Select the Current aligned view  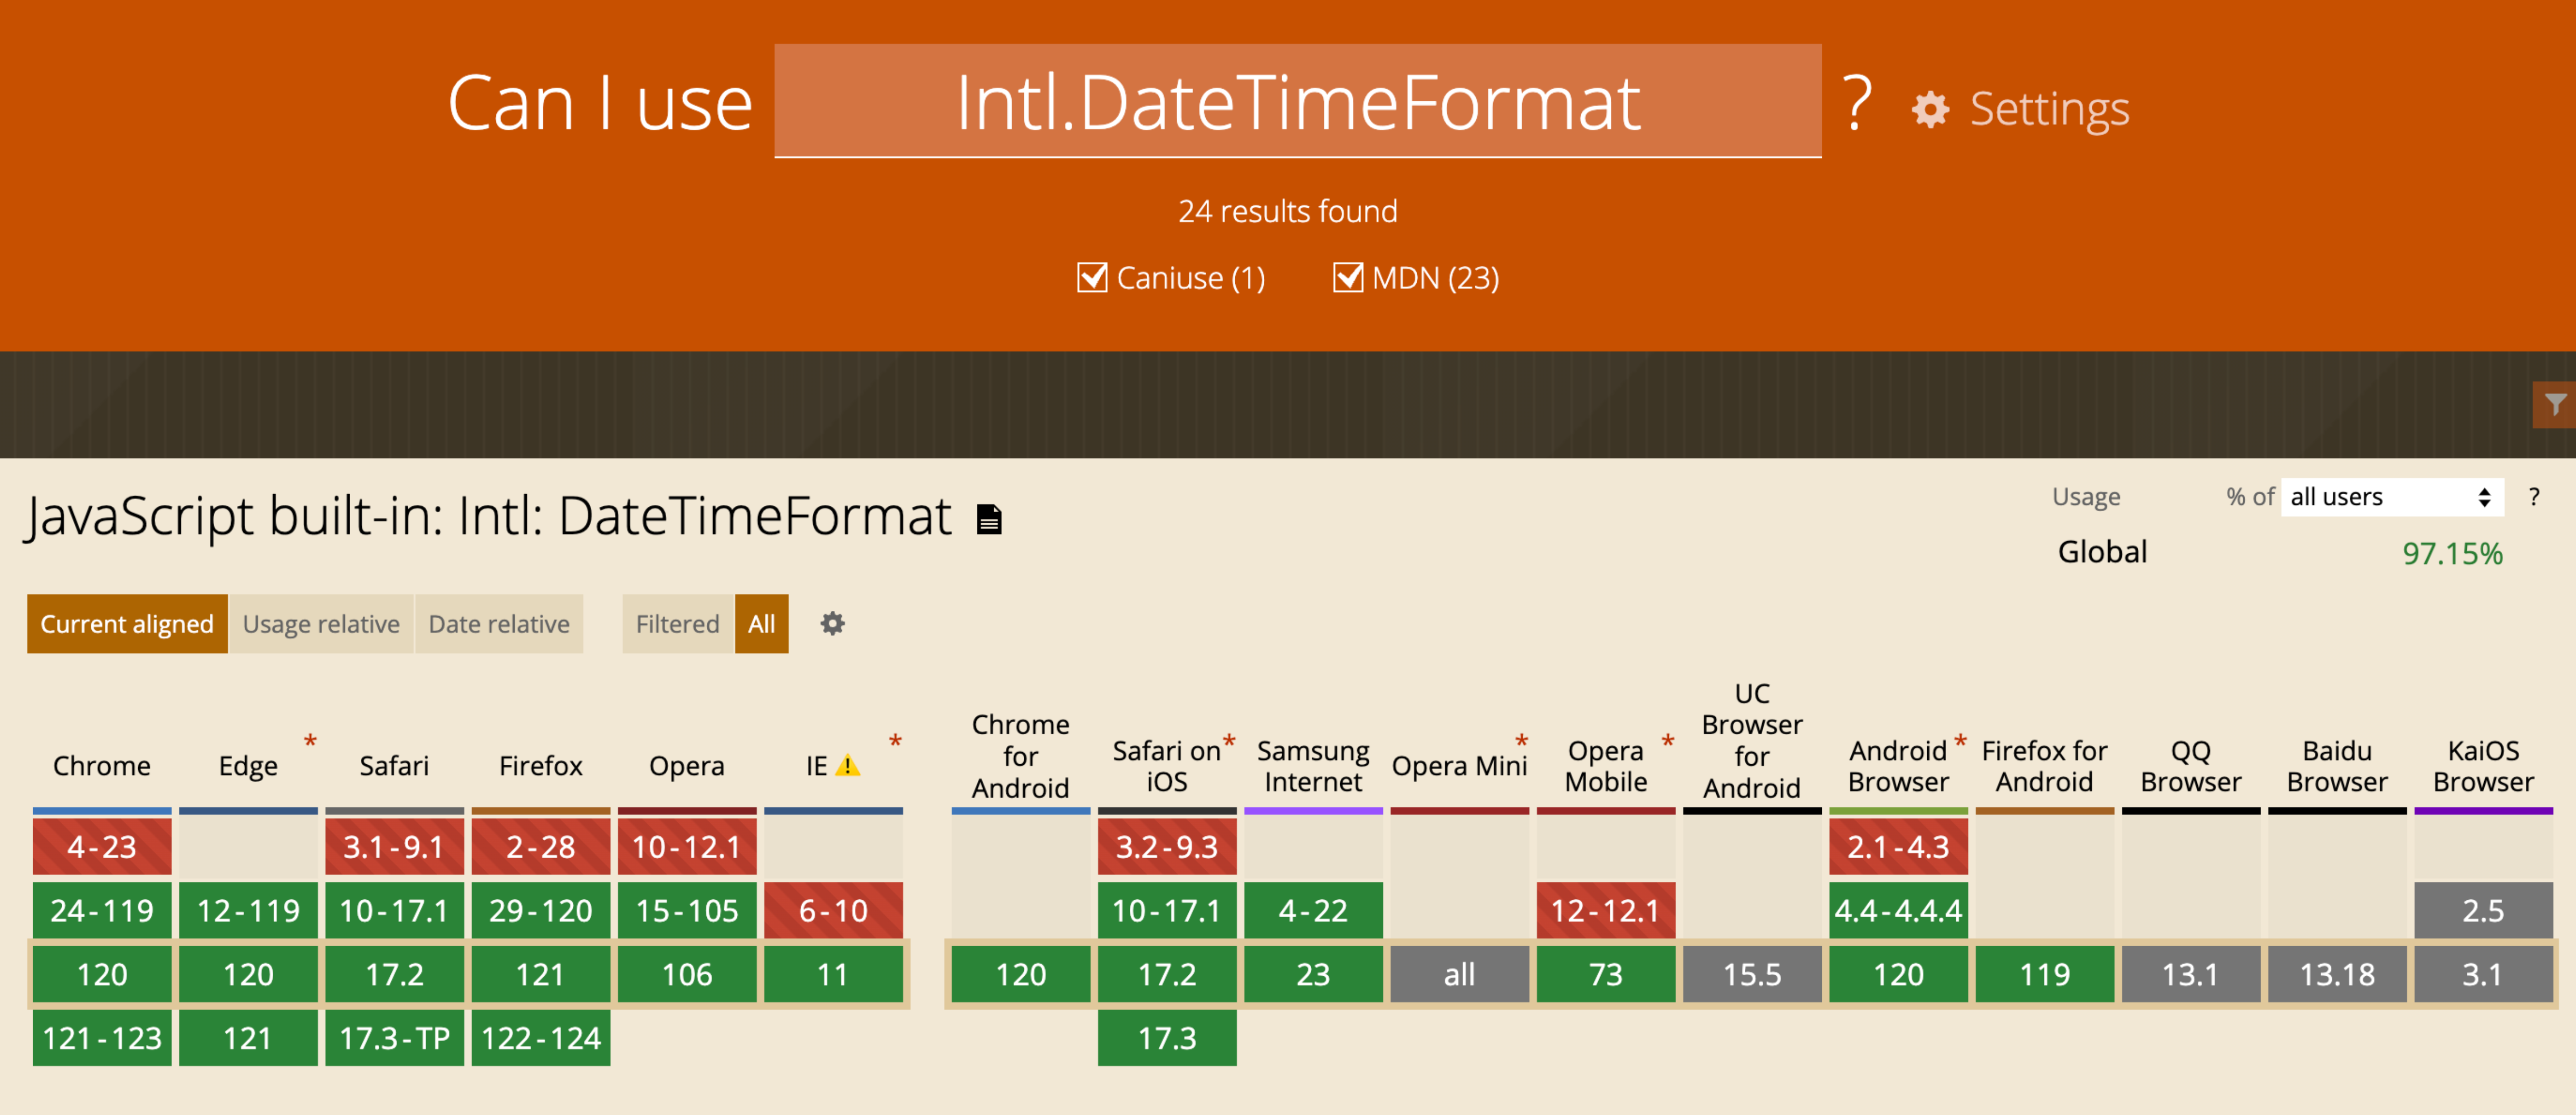(127, 624)
